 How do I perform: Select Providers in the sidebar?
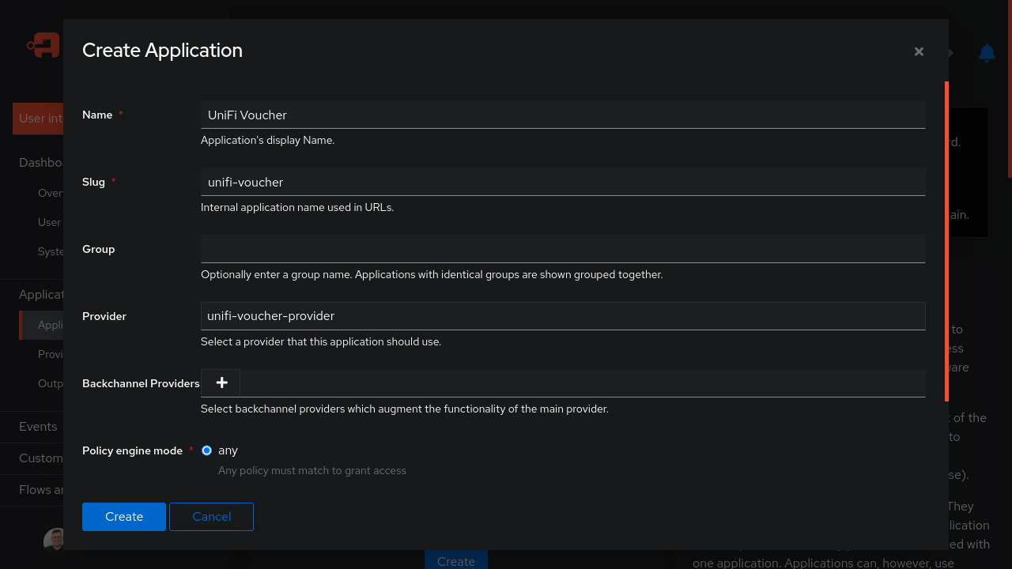pos(51,354)
